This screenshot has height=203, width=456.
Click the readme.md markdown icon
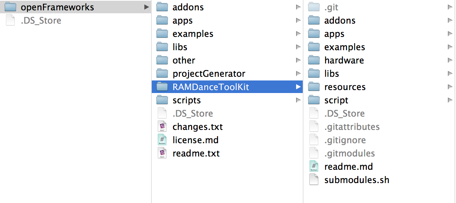point(314,166)
